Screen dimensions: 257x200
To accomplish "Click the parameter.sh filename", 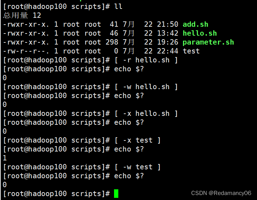I will click(208, 42).
